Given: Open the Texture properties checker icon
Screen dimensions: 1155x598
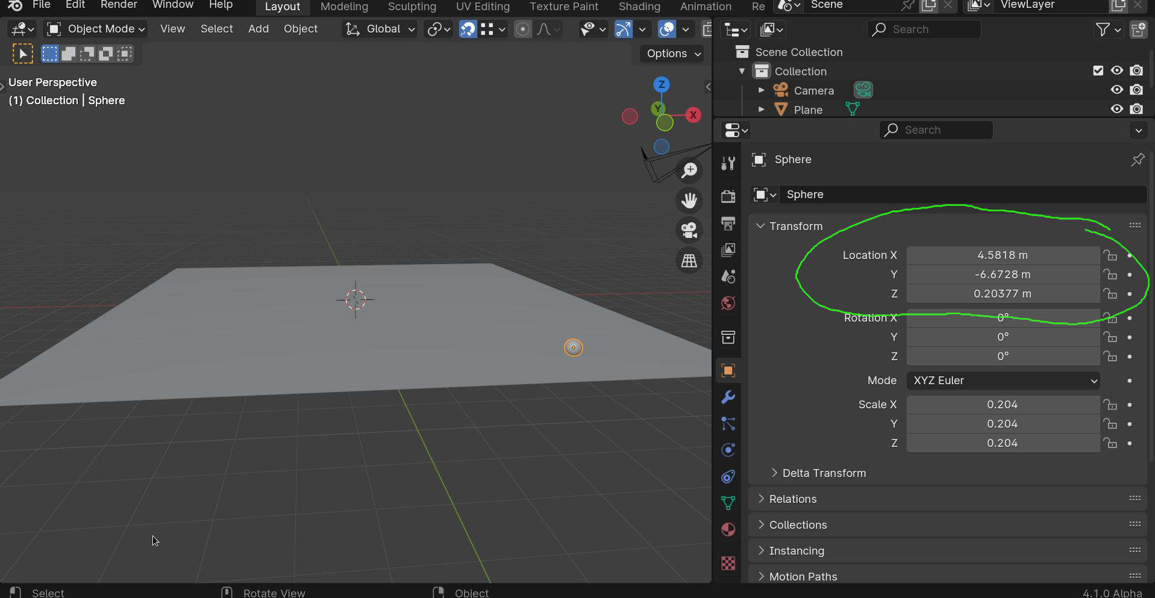Looking at the screenshot, I should pyautogui.click(x=728, y=563).
